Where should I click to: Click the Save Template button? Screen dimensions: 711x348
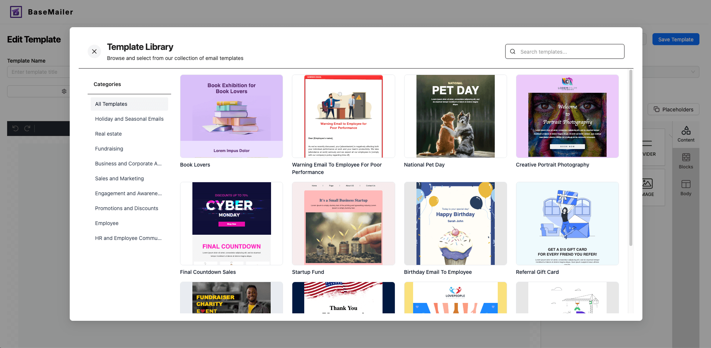676,39
